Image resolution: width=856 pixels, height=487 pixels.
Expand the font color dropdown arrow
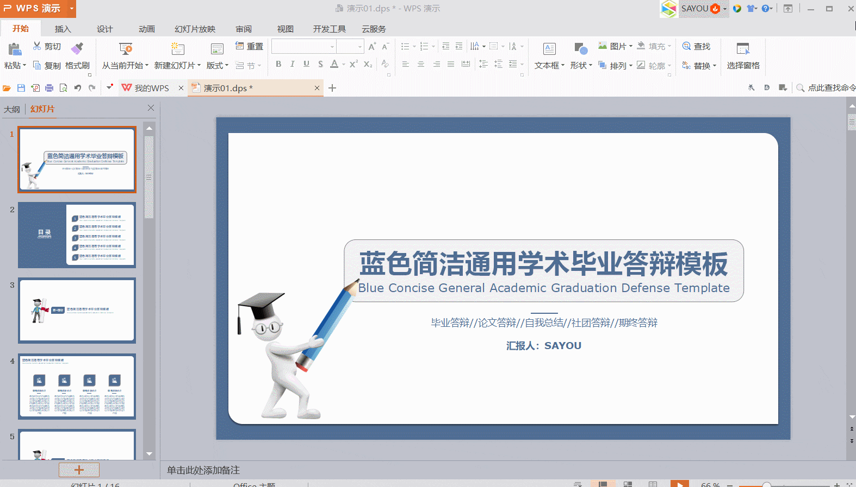point(344,65)
